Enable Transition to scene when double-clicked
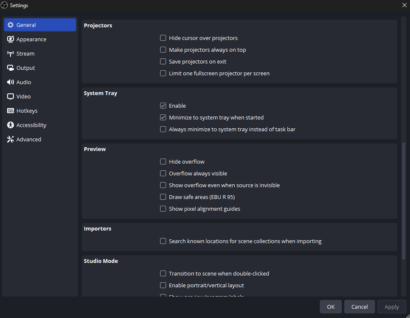The image size is (410, 318). coord(163,273)
